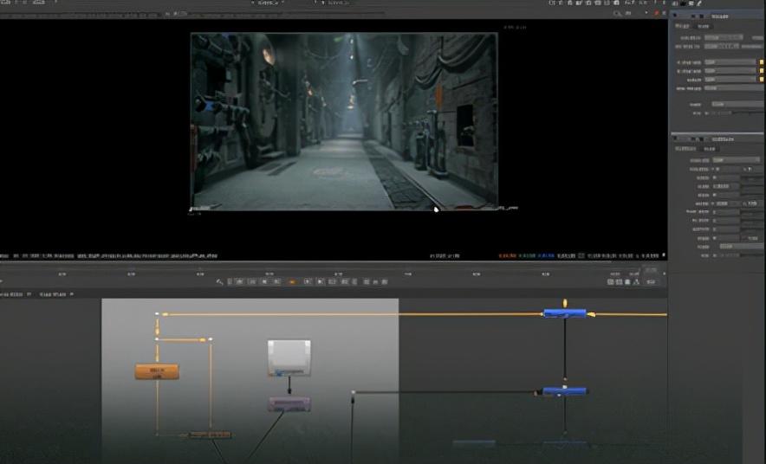
Task: Select the orange node in the flow
Action: 157,371
